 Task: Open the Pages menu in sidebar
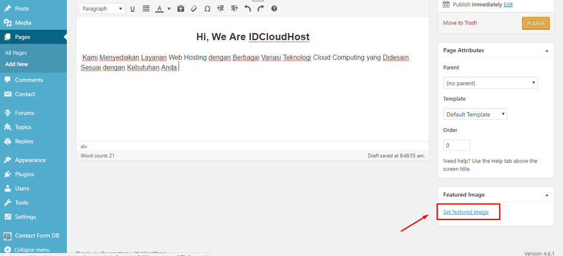pyautogui.click(x=34, y=37)
